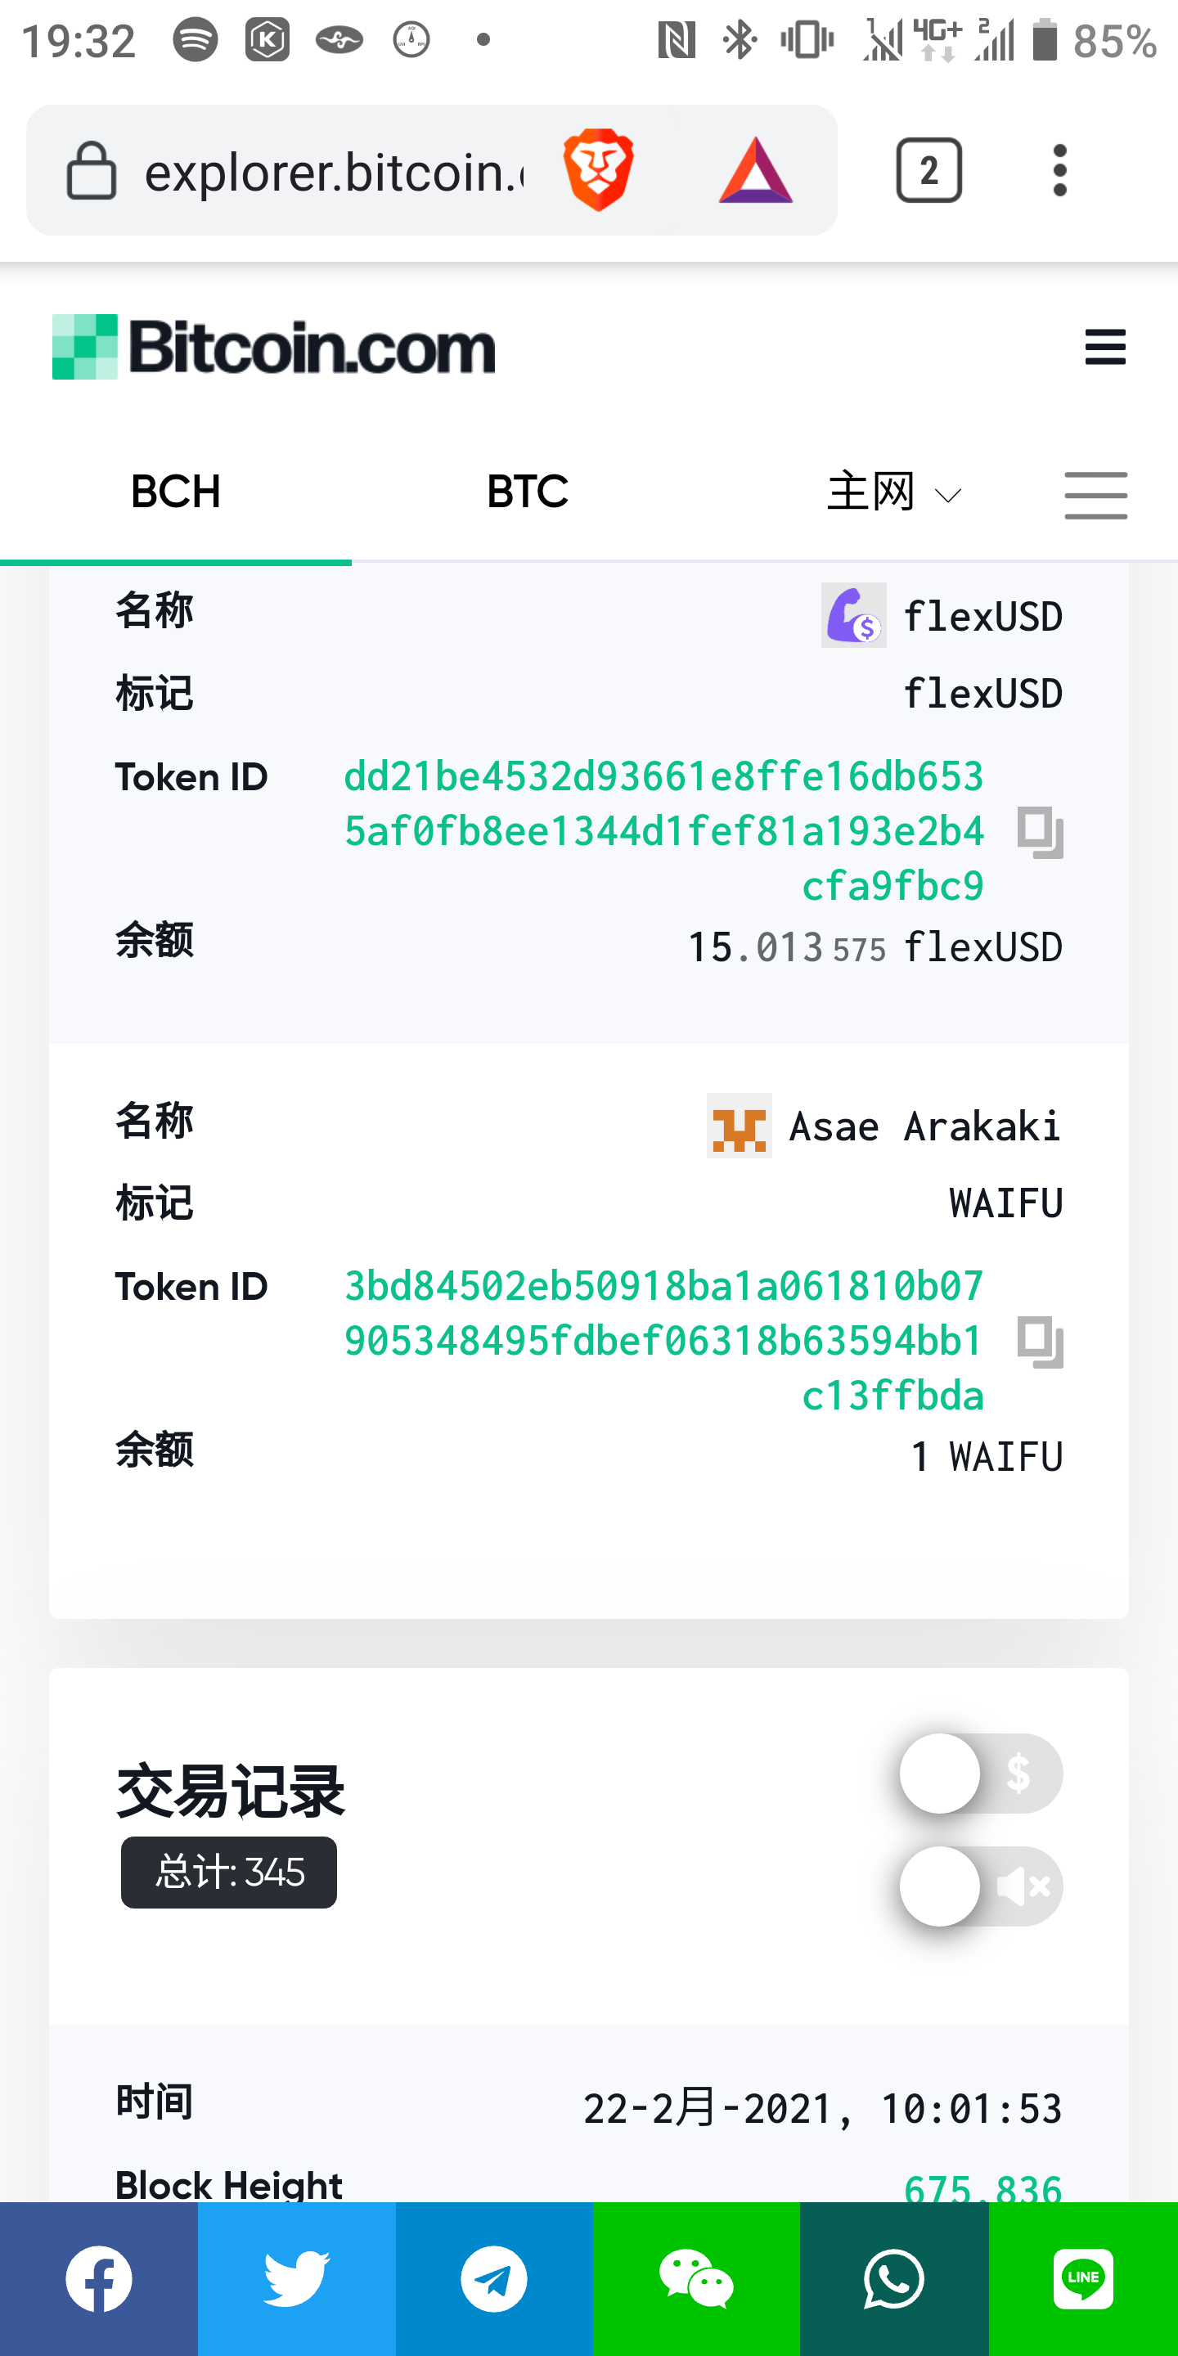Open block height 675,836 link
1178x2356 pixels.
pyautogui.click(x=982, y=2187)
